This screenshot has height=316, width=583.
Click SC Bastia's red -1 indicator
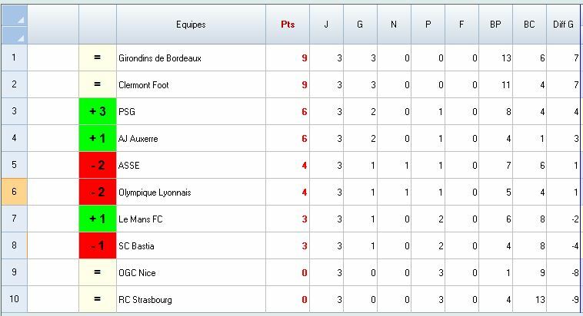tap(98, 246)
